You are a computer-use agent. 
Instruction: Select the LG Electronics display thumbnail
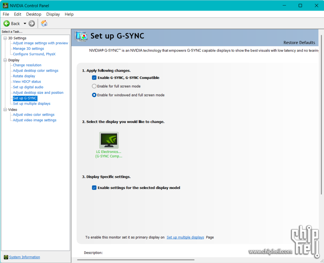[x=109, y=140]
